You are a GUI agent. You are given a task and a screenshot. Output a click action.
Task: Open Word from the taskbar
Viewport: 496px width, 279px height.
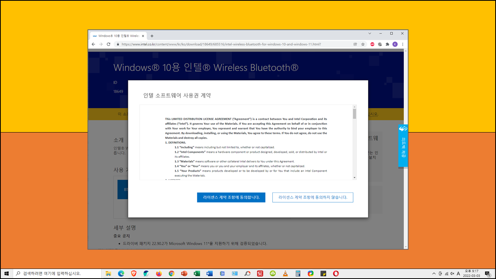[209, 274]
